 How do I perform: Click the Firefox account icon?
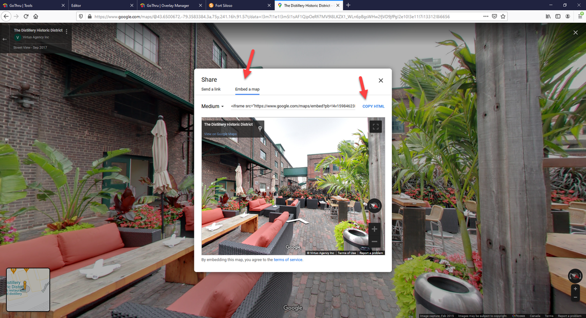click(x=567, y=16)
